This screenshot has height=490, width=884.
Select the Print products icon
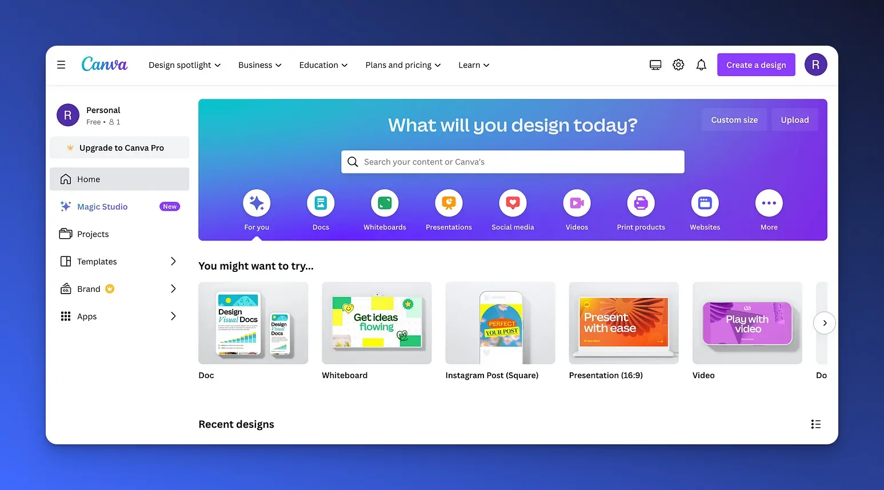coord(641,203)
